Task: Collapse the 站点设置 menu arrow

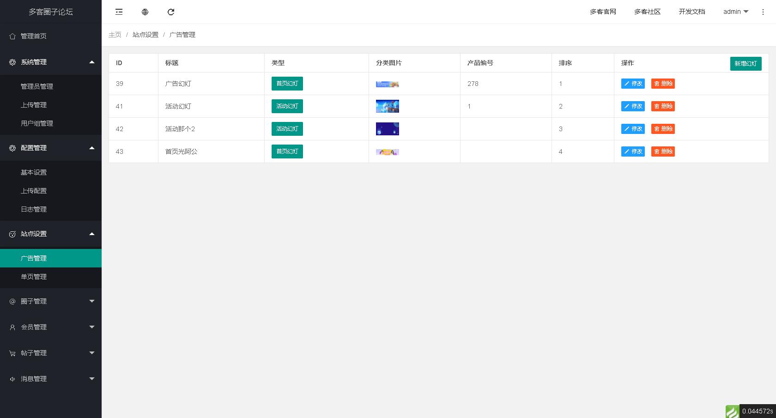Action: coord(92,234)
